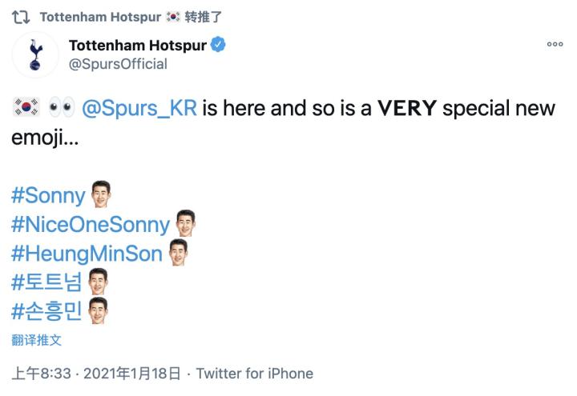
Task: Open the #Sonny hashtag
Action: (x=48, y=196)
